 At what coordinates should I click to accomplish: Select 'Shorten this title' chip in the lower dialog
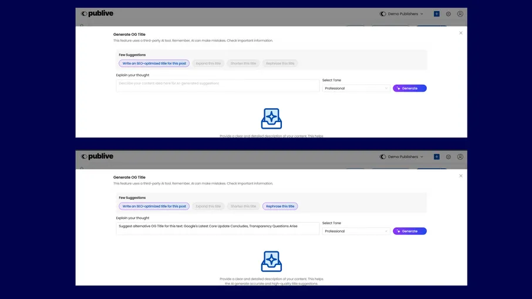(x=243, y=206)
